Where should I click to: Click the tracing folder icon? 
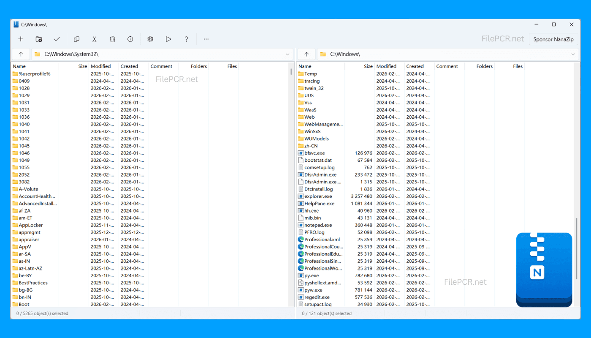(x=301, y=81)
